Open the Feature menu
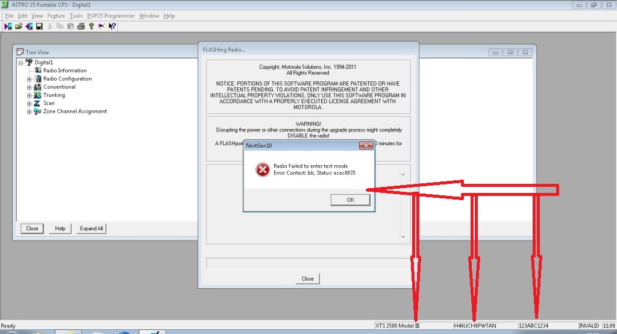This screenshot has width=617, height=334. [x=56, y=16]
